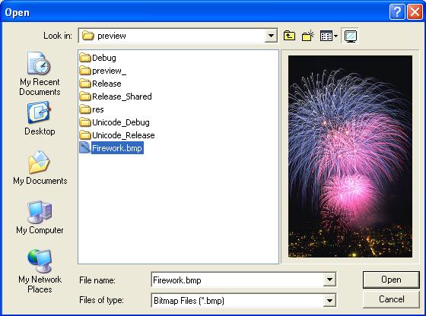Open the View Menu icon dropdown
The height and width of the screenshot is (316, 426).
pos(329,36)
